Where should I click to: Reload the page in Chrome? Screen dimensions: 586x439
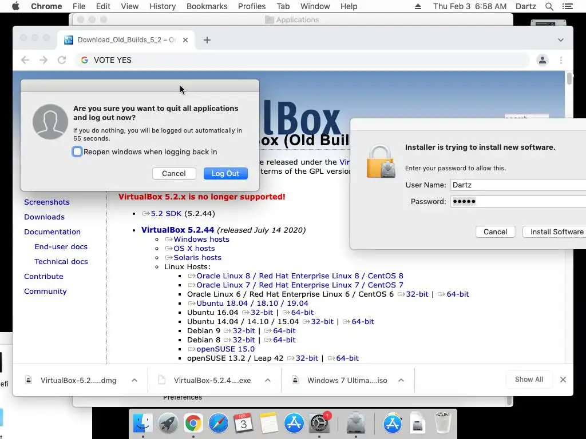(62, 60)
